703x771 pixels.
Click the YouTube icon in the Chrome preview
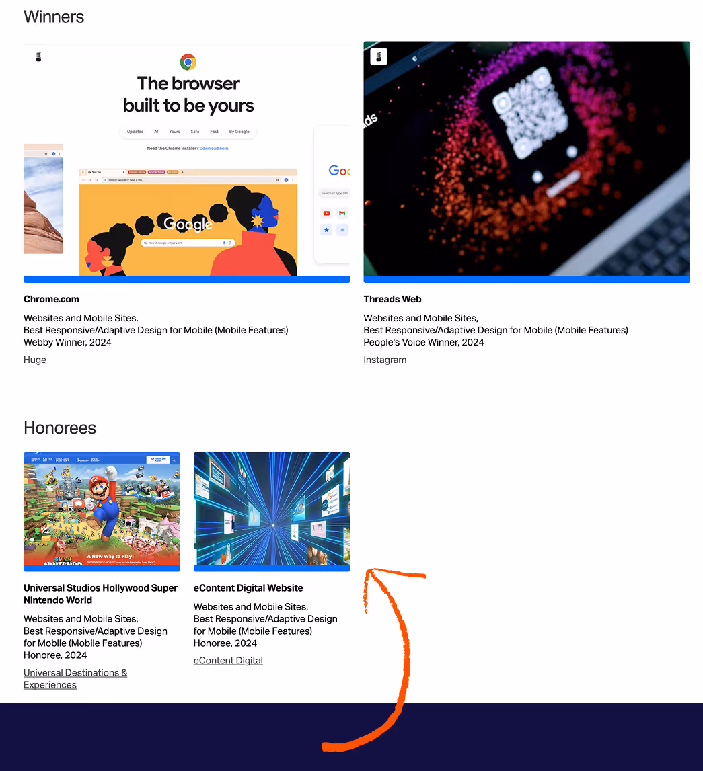326,213
